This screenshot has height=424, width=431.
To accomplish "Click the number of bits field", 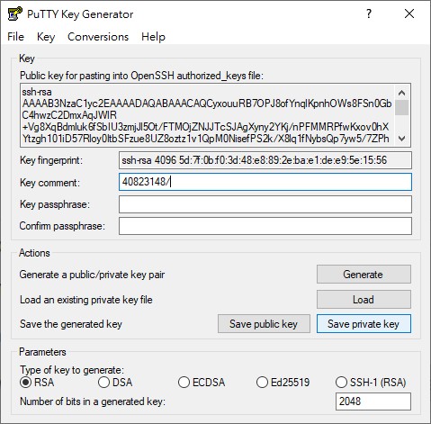I will (x=373, y=401).
